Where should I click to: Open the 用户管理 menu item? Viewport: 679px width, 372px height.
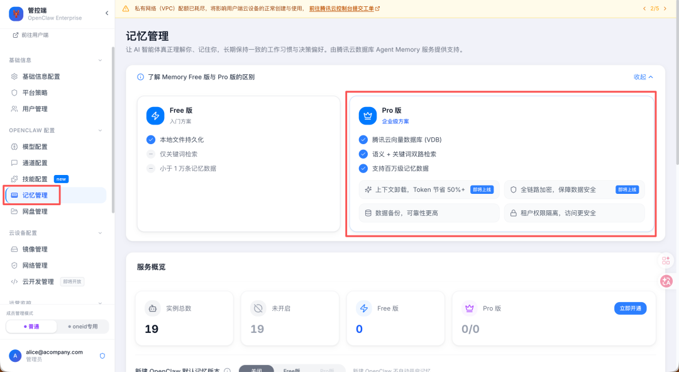click(56, 109)
